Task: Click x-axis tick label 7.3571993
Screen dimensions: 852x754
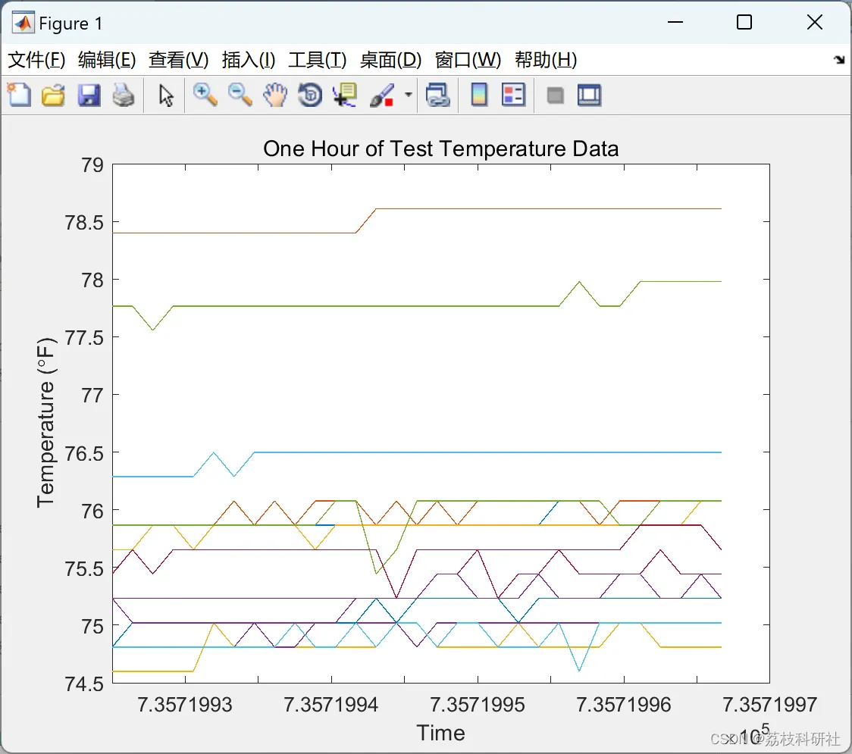Action: (x=185, y=705)
